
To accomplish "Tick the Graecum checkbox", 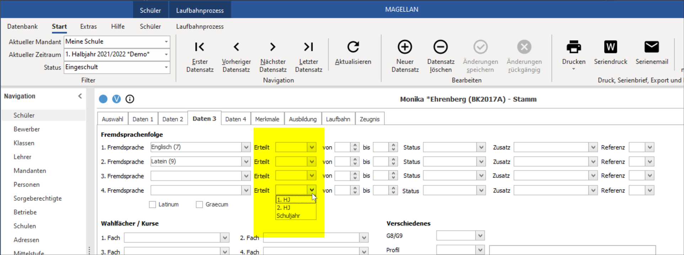I will coord(199,205).
